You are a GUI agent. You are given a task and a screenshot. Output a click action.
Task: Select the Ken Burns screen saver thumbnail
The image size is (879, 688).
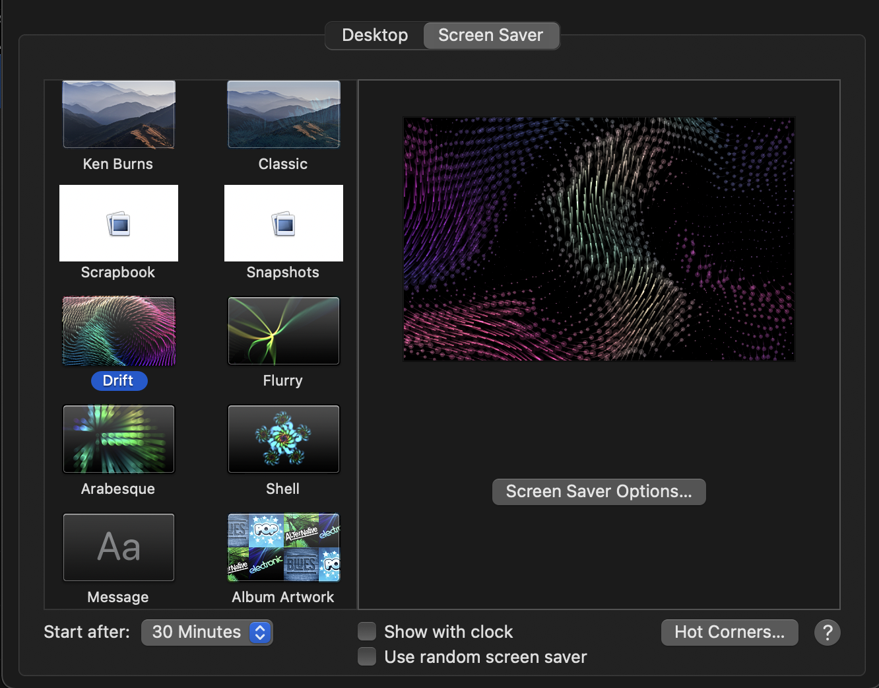pyautogui.click(x=119, y=115)
